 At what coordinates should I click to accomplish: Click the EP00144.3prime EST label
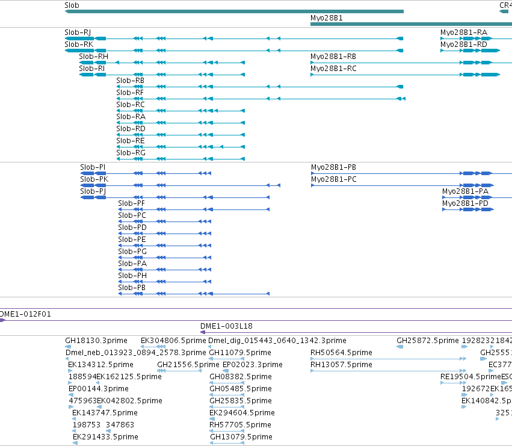[99, 389]
